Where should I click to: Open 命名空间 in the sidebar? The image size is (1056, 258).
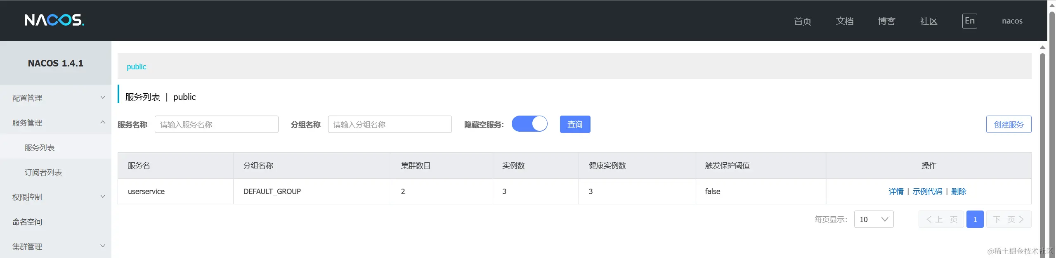pos(27,222)
